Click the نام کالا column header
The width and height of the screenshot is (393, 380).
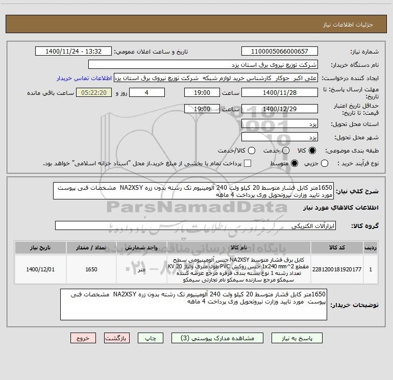239,247
